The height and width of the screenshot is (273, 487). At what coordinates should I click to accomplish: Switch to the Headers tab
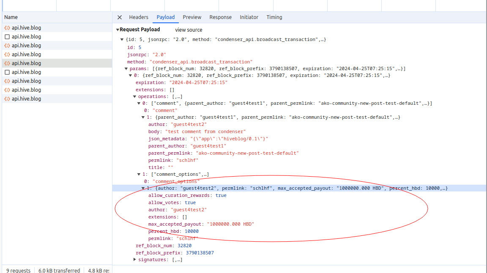tap(139, 17)
